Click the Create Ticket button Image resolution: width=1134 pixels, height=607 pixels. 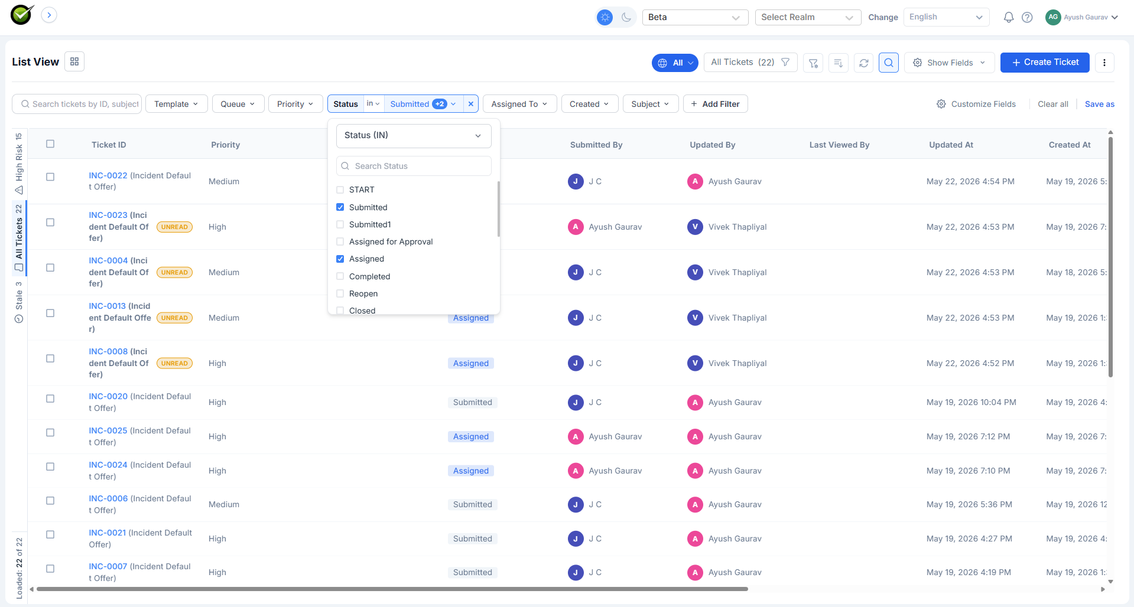pos(1045,62)
